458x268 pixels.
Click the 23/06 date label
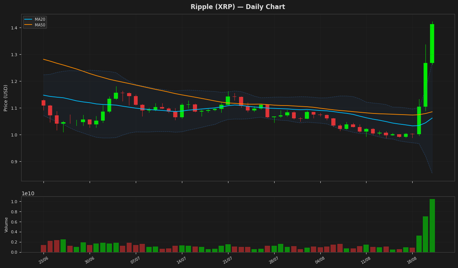coord(43,260)
